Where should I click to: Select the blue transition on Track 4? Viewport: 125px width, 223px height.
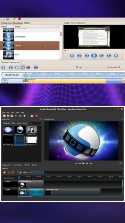tap(36, 192)
